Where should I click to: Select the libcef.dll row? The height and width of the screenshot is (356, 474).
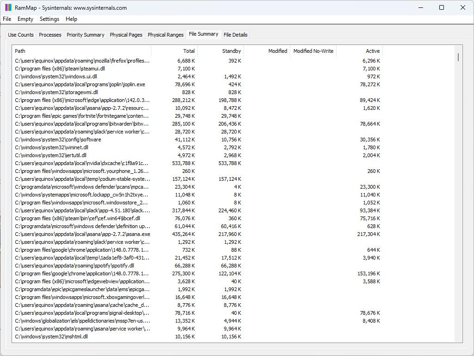point(198,218)
